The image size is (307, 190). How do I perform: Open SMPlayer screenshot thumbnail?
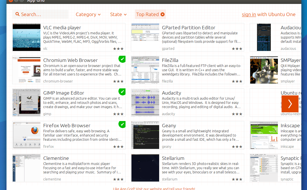pos(264,70)
